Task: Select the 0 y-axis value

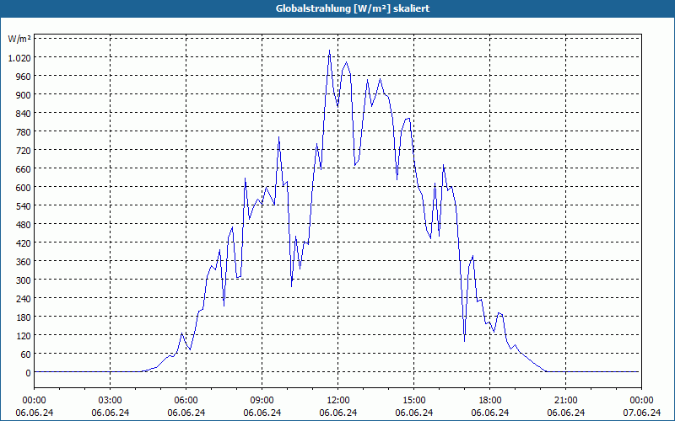Action: pyautogui.click(x=28, y=373)
